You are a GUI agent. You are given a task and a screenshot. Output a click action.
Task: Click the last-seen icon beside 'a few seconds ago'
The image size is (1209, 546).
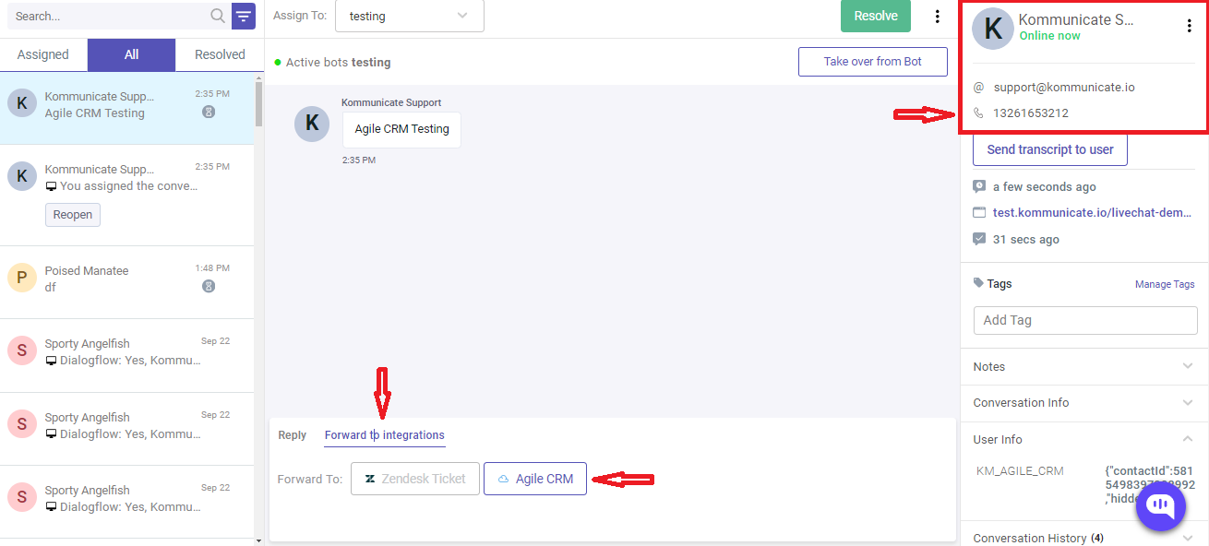pyautogui.click(x=979, y=186)
